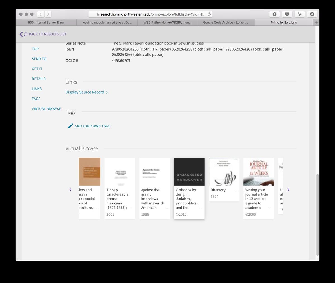The height and width of the screenshot is (283, 335).
Task: Jump to the TOP section
Action: click(x=35, y=49)
